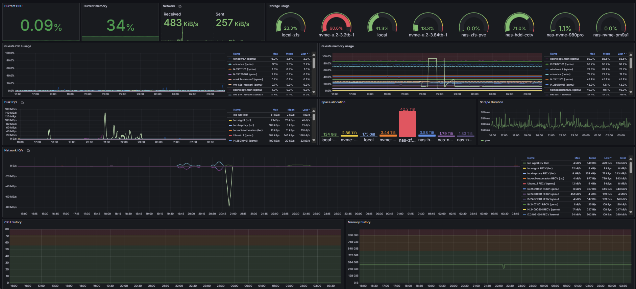Click the icon beside the Network IO/s title

click(28, 151)
